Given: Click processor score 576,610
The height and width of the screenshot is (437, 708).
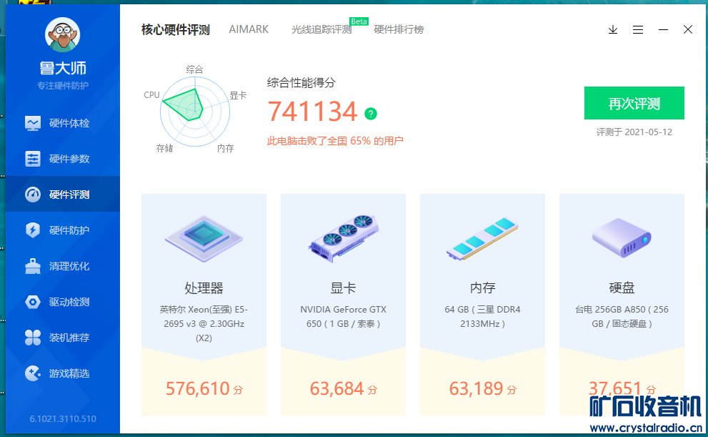Looking at the screenshot, I should (x=197, y=388).
